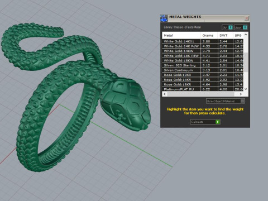
Task: Click the 4.00 DWT cell
Action: [226, 89]
